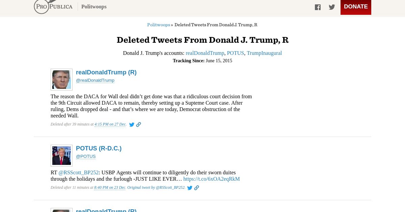
Task: Open realDonaldTrump account link
Action: coord(205,53)
